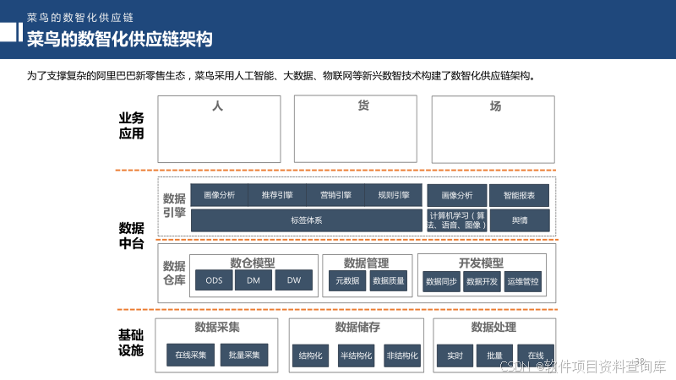Select the "推荐引擎" block

[x=277, y=195]
